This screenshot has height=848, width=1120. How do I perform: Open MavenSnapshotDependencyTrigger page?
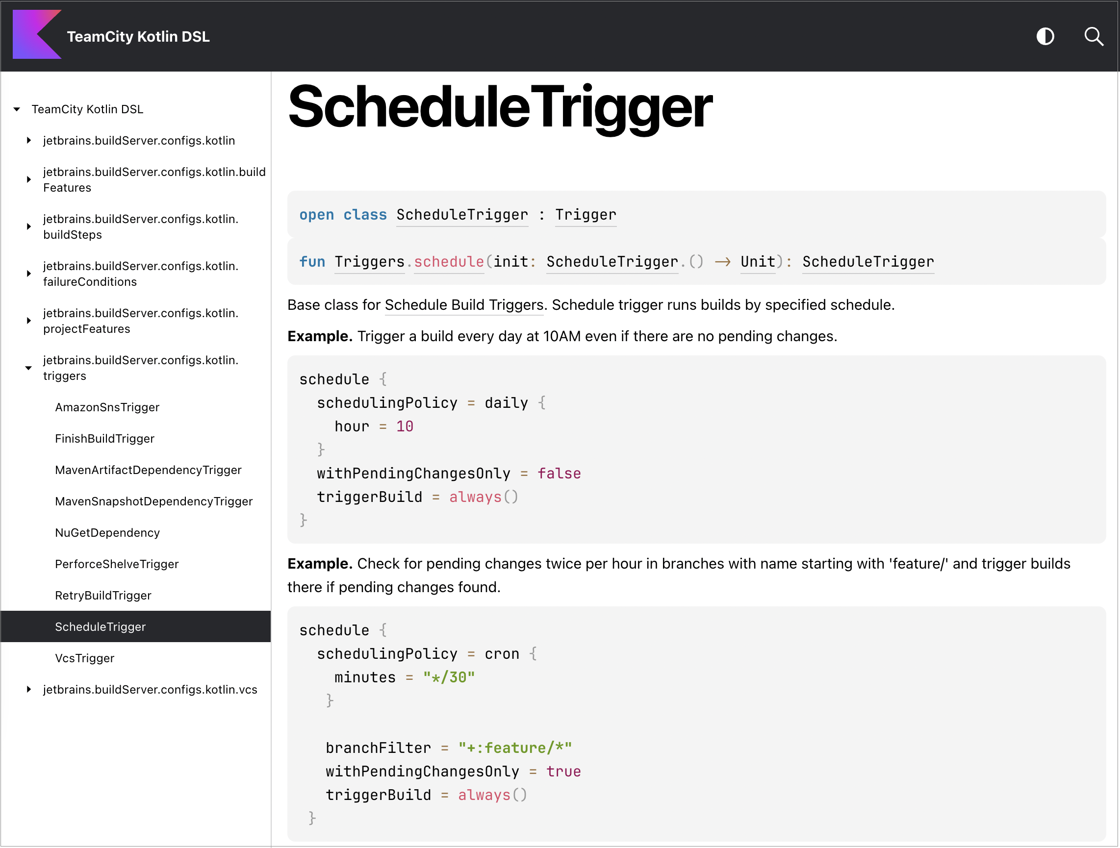point(153,501)
